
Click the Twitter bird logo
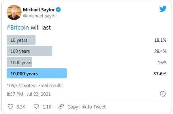(163, 9)
